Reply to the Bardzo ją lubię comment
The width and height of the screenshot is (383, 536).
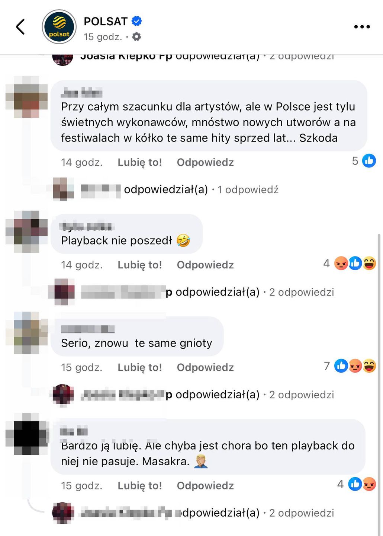pyautogui.click(x=205, y=486)
